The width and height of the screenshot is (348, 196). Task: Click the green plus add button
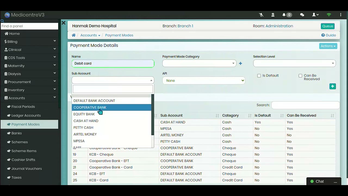tap(333, 86)
